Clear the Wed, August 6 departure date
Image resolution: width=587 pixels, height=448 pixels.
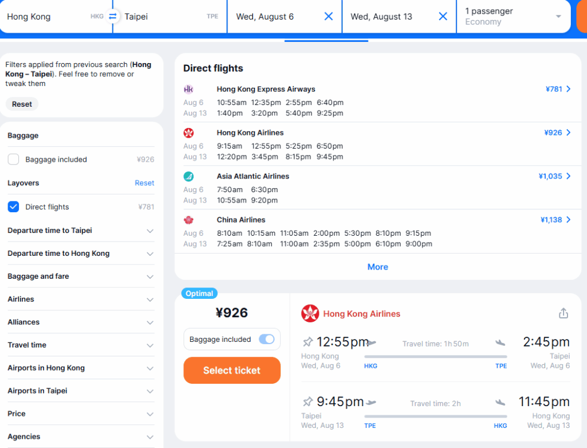click(328, 17)
